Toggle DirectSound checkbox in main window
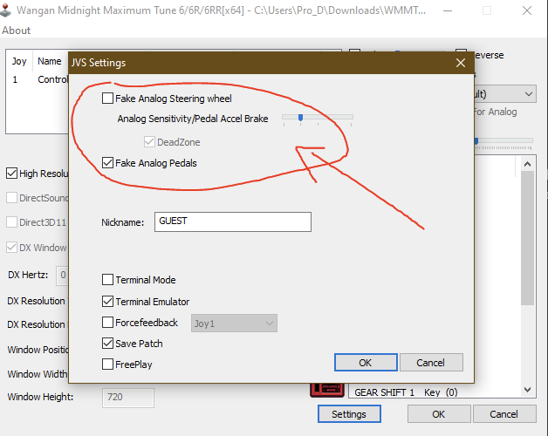Viewport: 548px width, 436px height. (x=12, y=198)
